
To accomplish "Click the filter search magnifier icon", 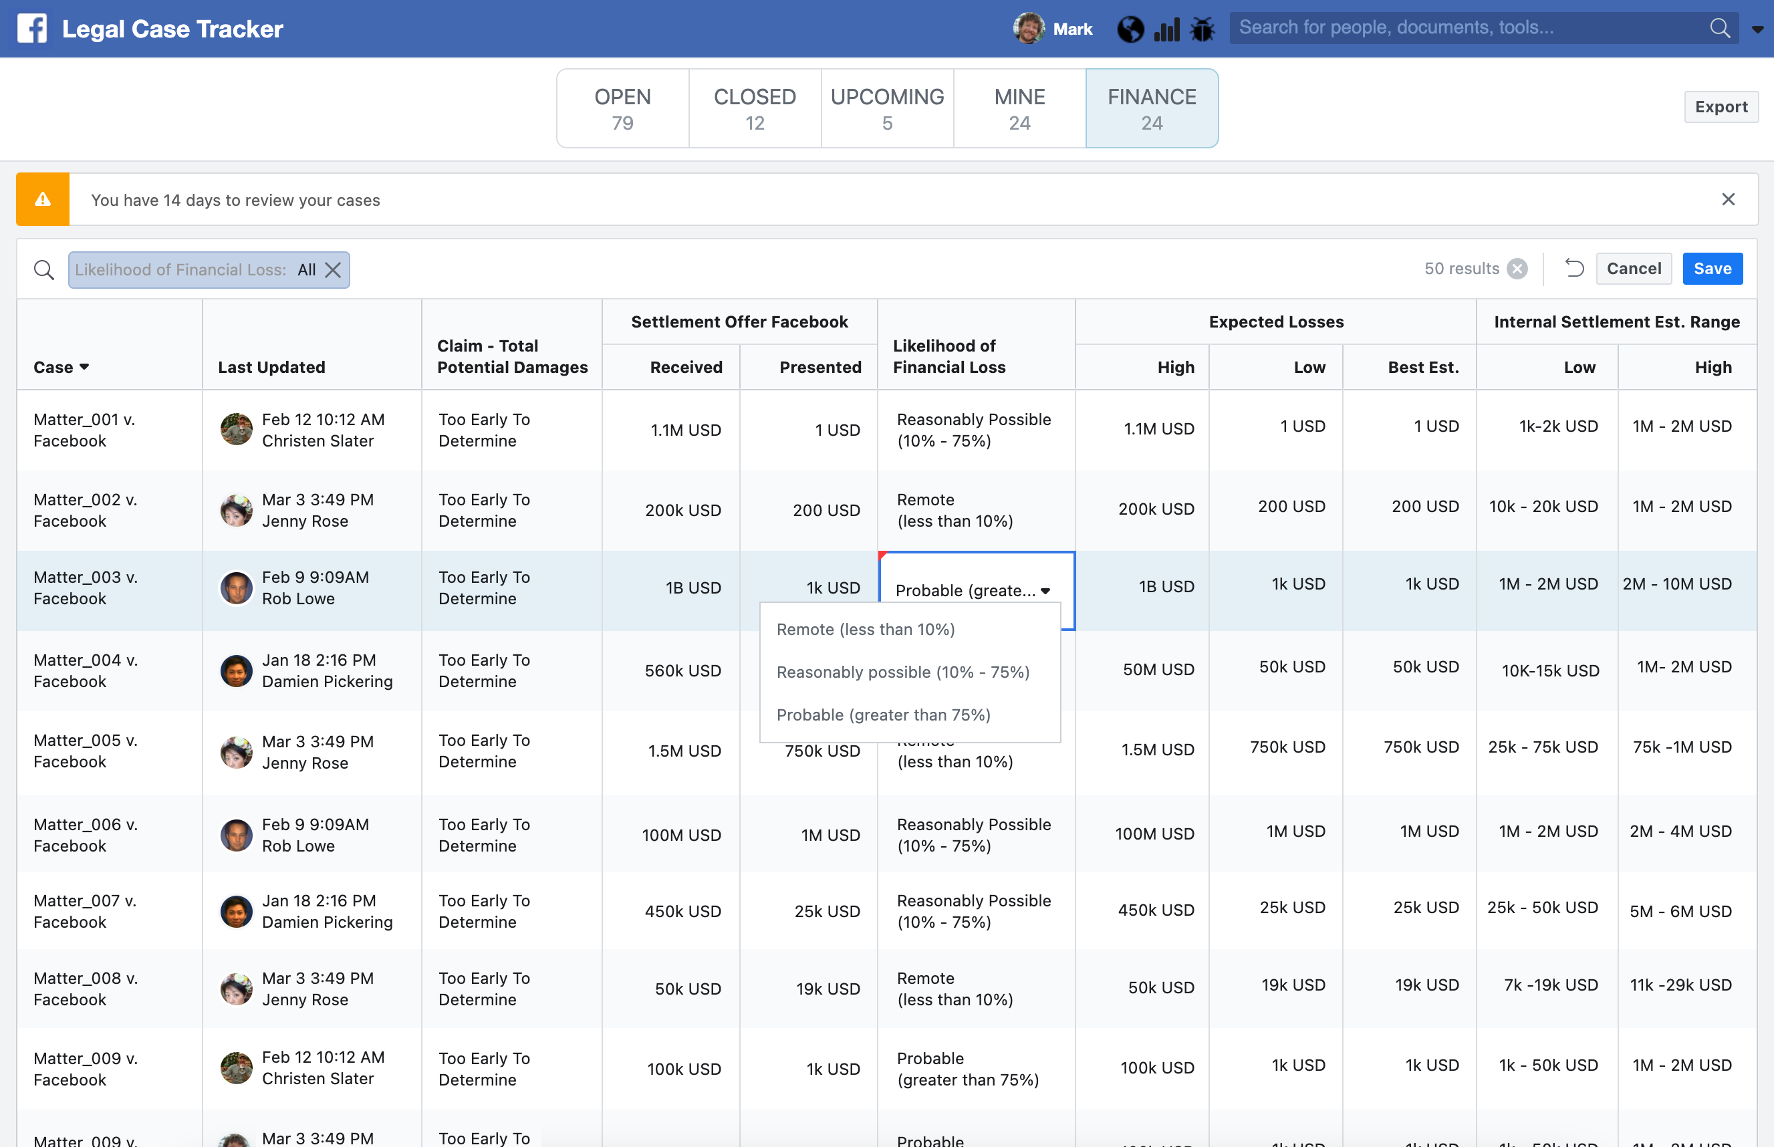I will click(x=44, y=269).
